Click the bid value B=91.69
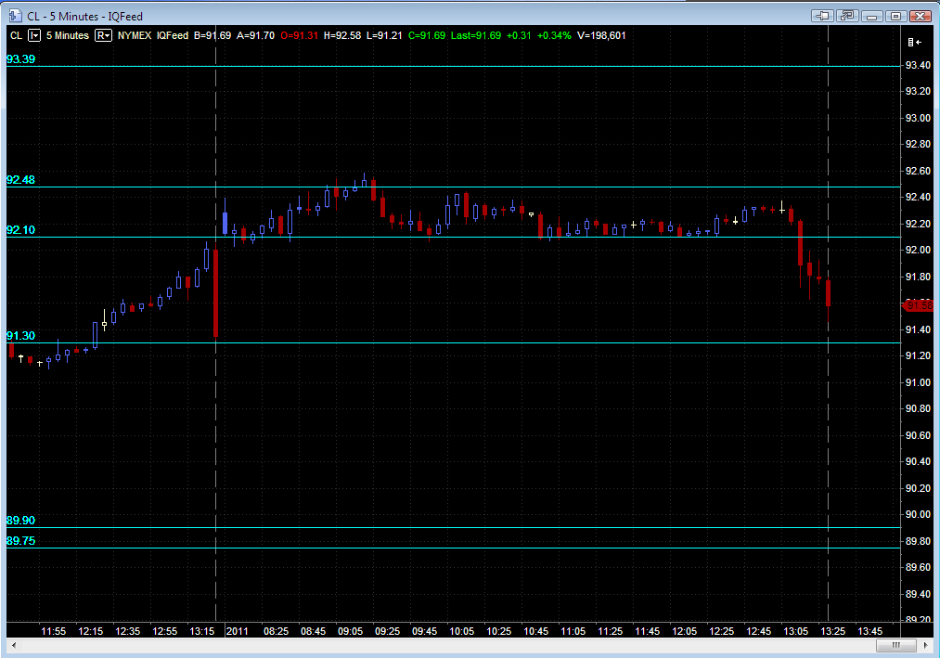Image resolution: width=940 pixels, height=658 pixels. tap(212, 35)
